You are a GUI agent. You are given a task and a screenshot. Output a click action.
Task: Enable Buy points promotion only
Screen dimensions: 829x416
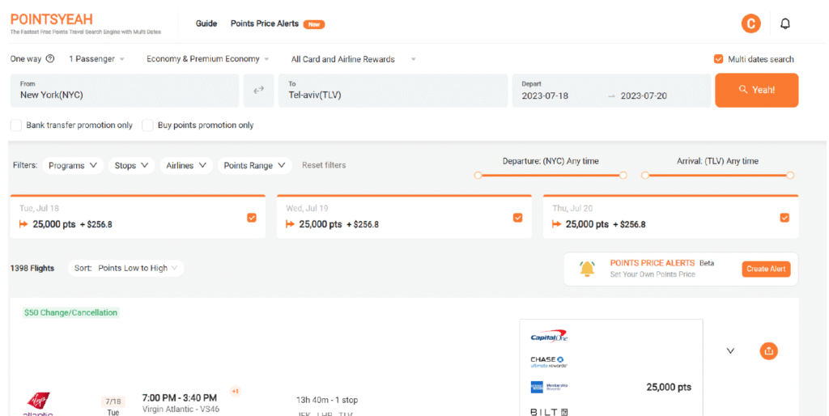tap(148, 125)
